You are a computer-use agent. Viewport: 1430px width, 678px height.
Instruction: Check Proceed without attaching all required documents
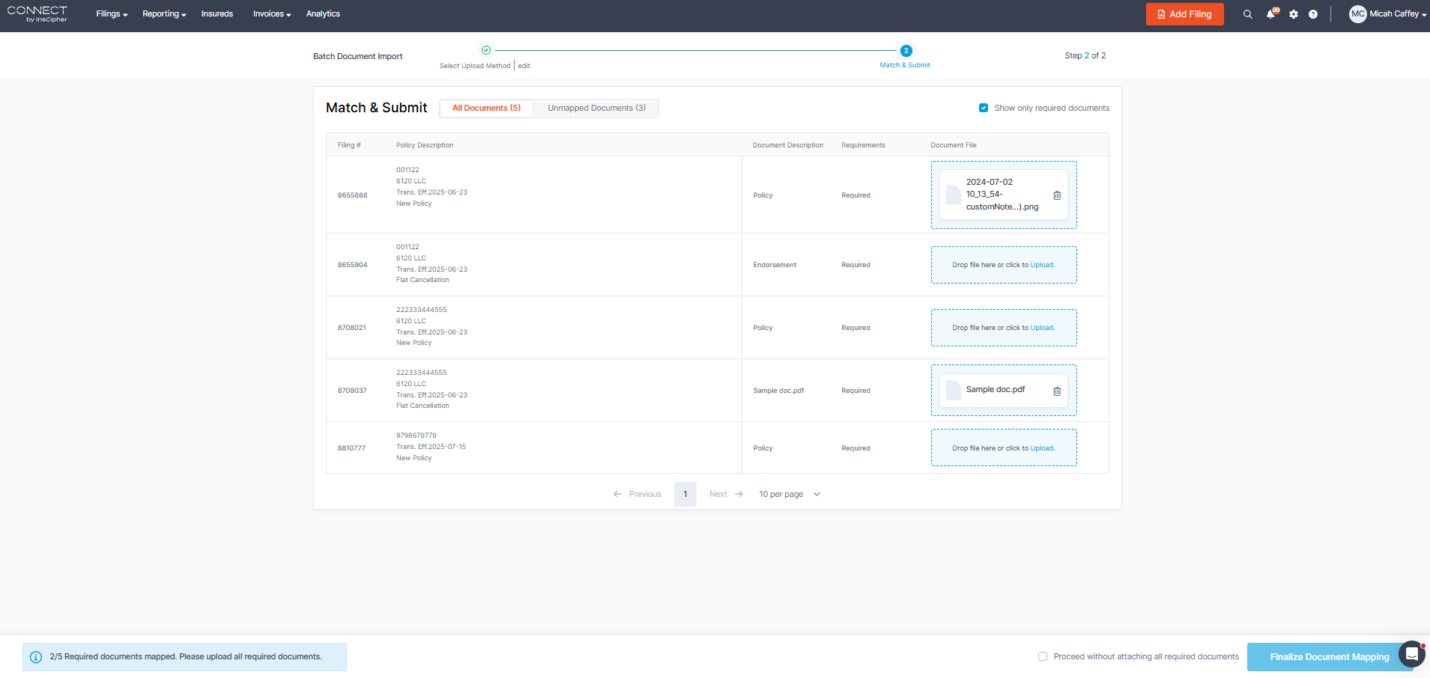tap(1043, 656)
